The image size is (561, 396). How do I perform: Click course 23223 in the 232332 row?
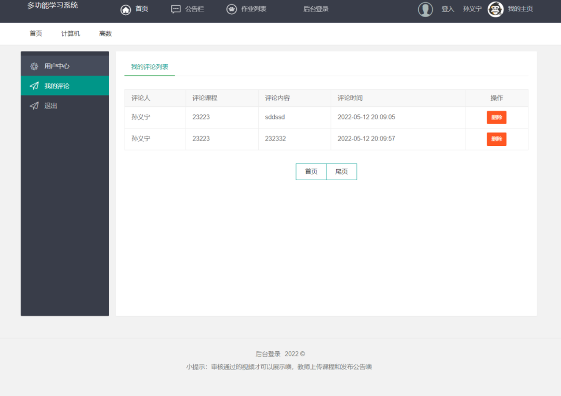coord(201,139)
